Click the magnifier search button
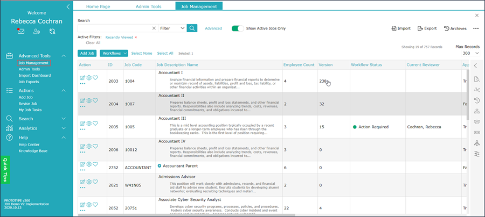This screenshot has width=485, height=217. point(192,28)
